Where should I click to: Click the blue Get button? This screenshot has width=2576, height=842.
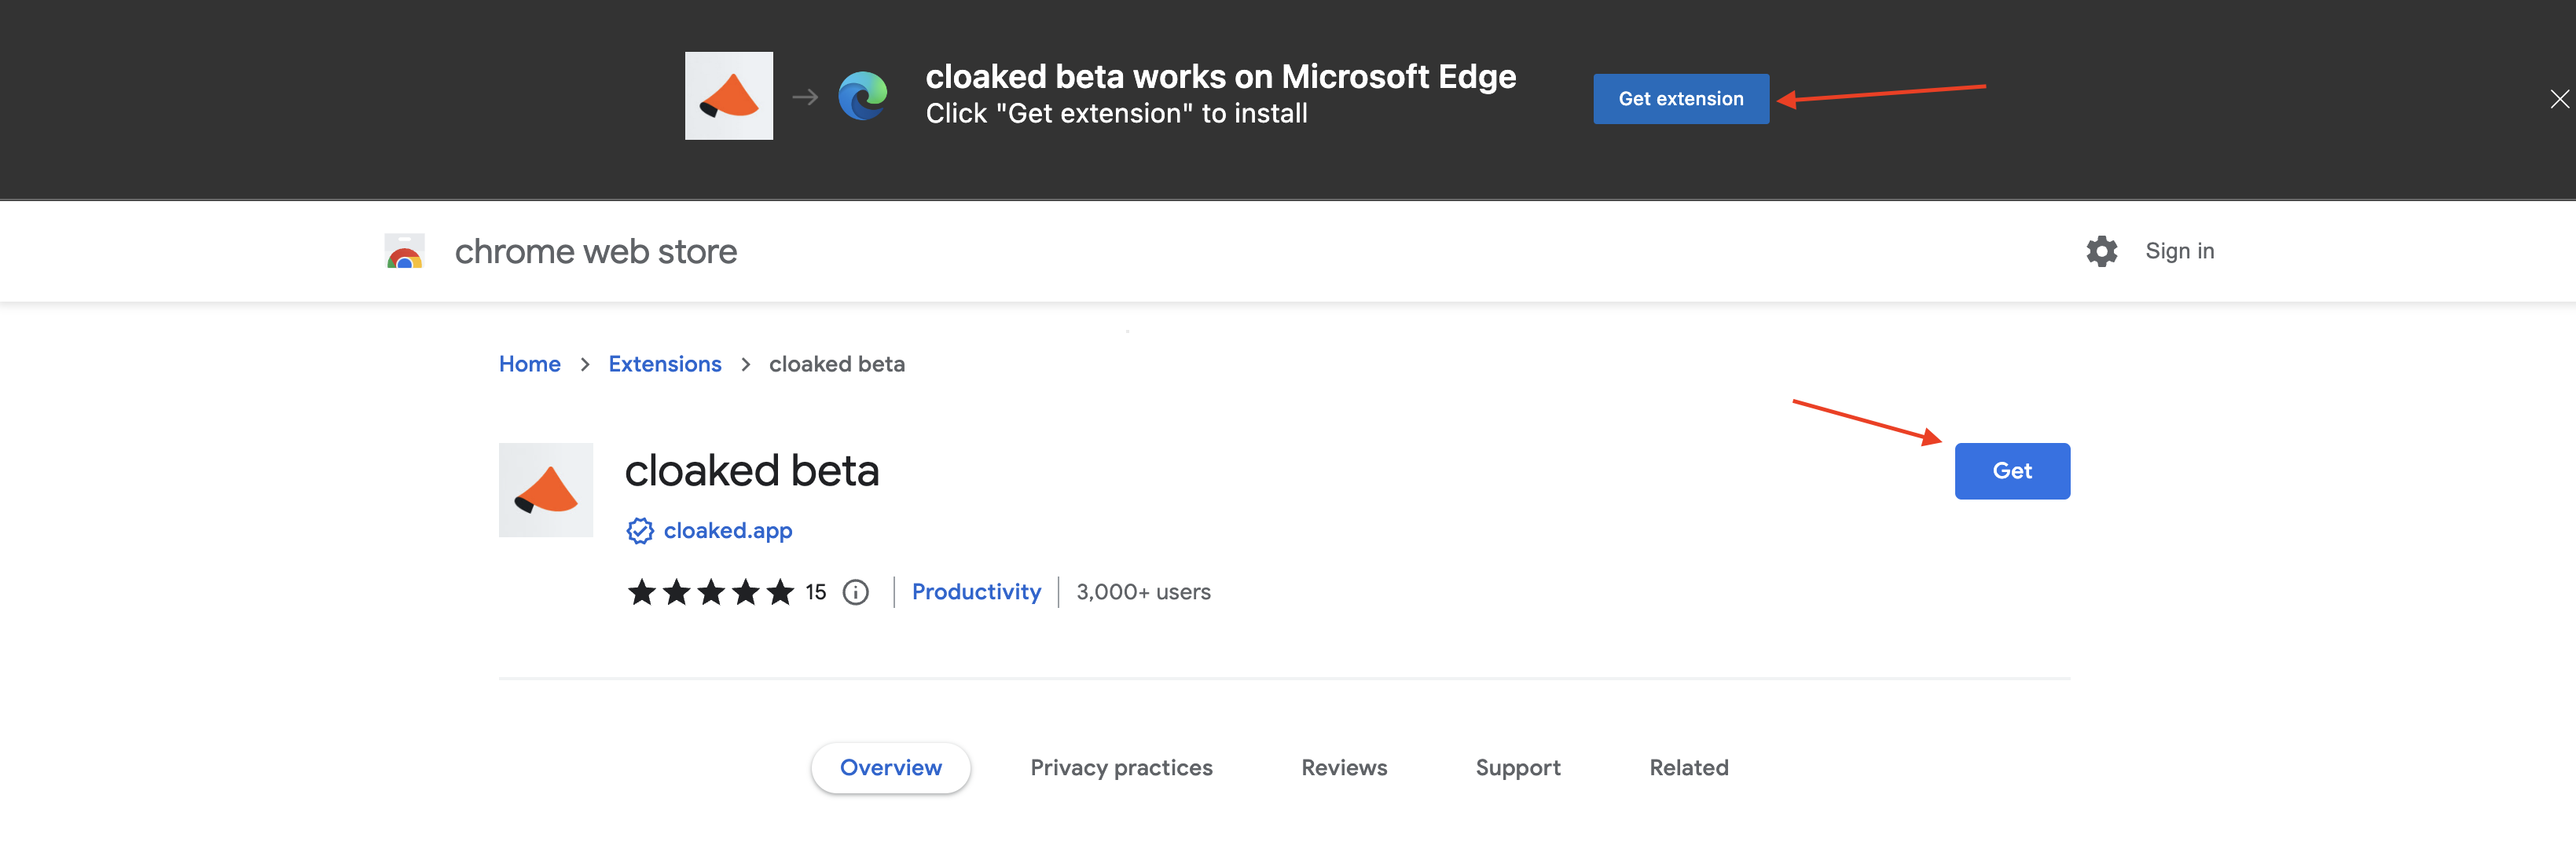click(x=2012, y=471)
